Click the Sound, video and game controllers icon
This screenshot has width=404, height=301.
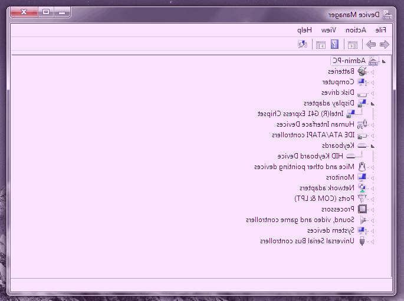point(362,220)
